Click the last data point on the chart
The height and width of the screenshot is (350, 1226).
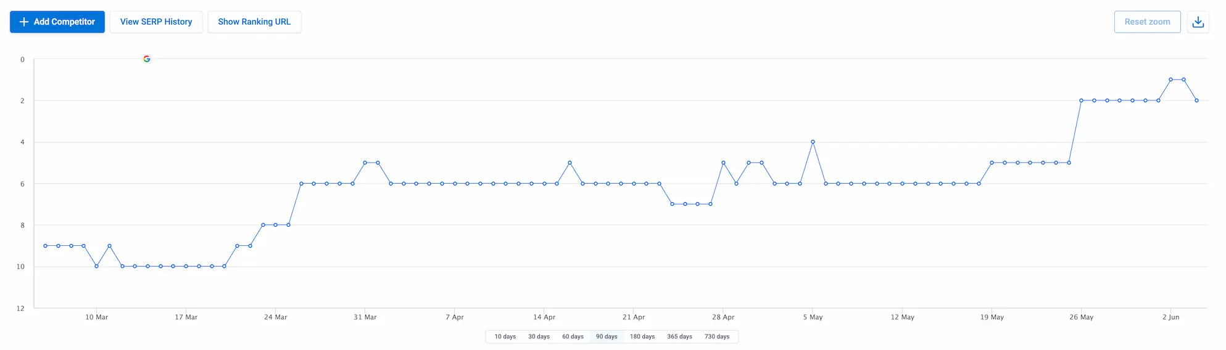(1196, 100)
